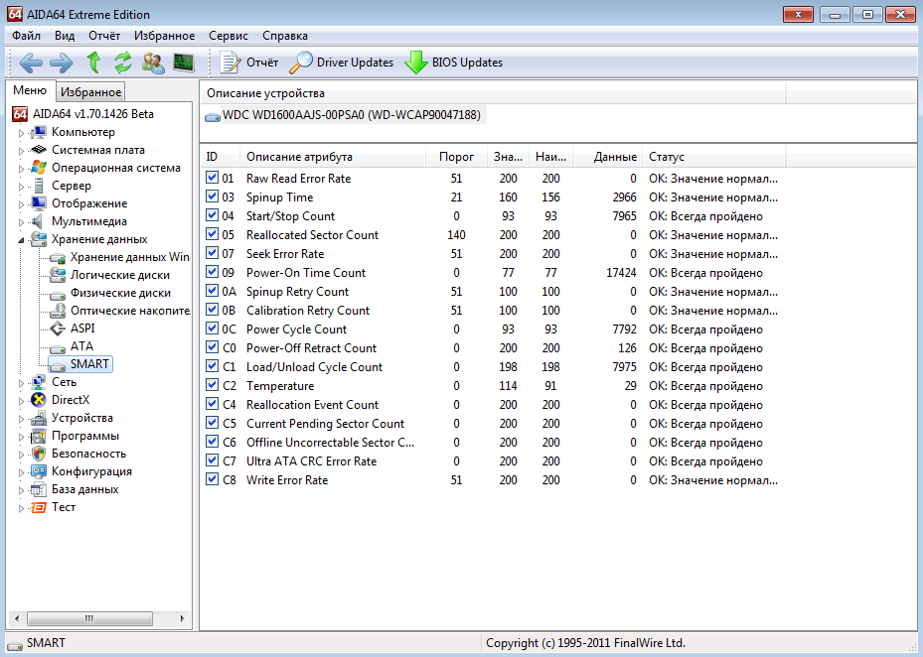Screen dimensions: 923x657
Task: Collapse the Хранение данных tree node
Action: 21,240
